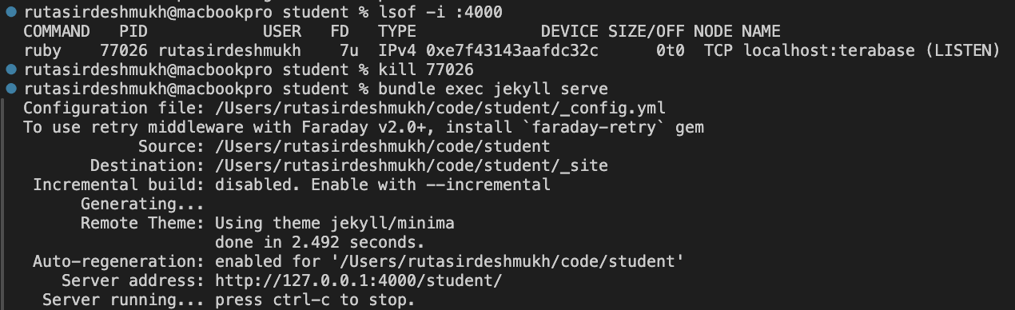
Task: Click the Destination _site directory path
Action: coord(412,165)
